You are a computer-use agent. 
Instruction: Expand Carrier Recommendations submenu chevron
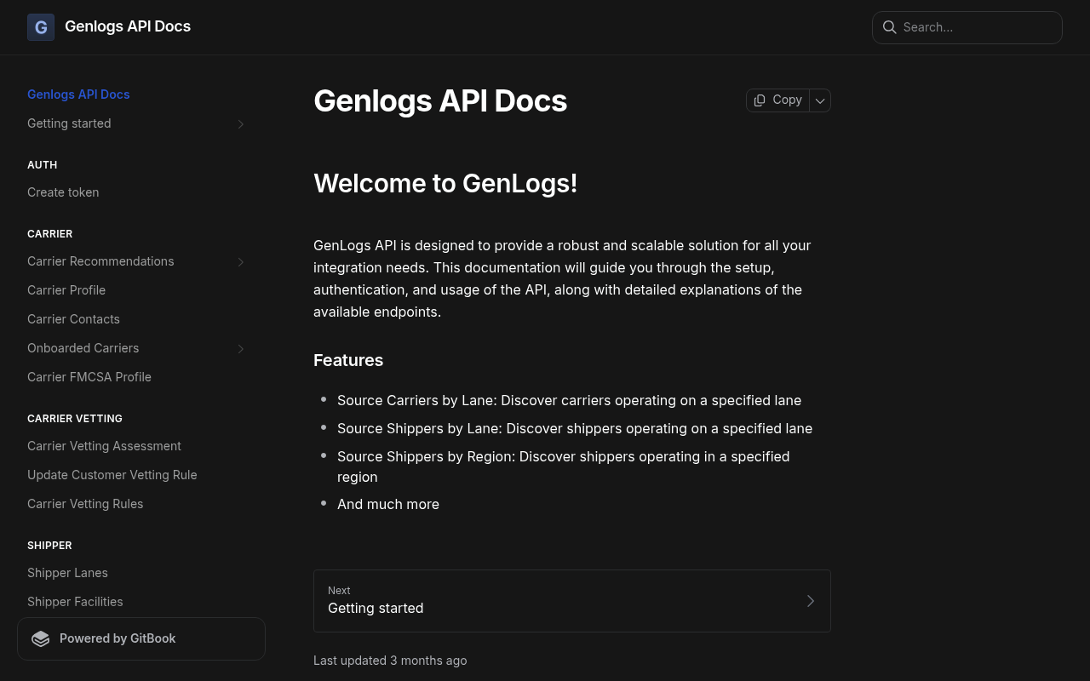(x=241, y=262)
